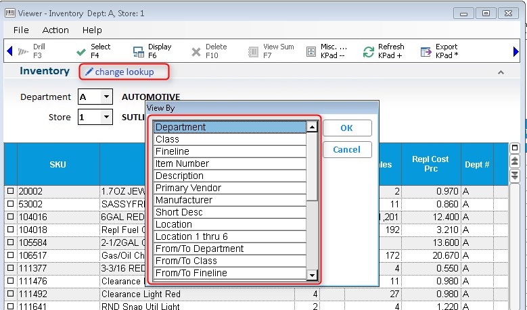
Task: Select the checkbox beside SKU 111492
Action: click(10, 294)
